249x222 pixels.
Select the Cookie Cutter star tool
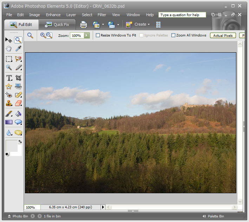tap(9, 86)
